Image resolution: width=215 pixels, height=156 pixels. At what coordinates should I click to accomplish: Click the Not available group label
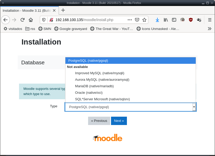click(x=77, y=67)
